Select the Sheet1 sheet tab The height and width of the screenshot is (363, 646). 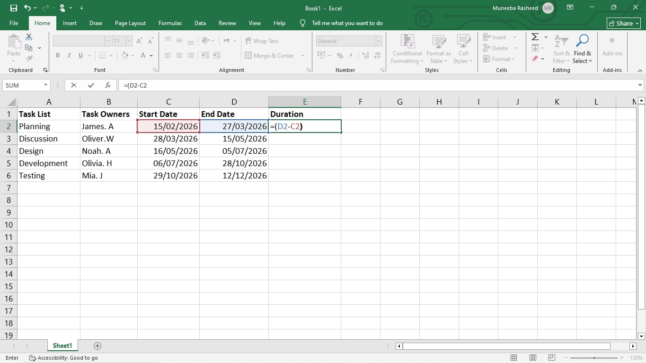(x=62, y=346)
